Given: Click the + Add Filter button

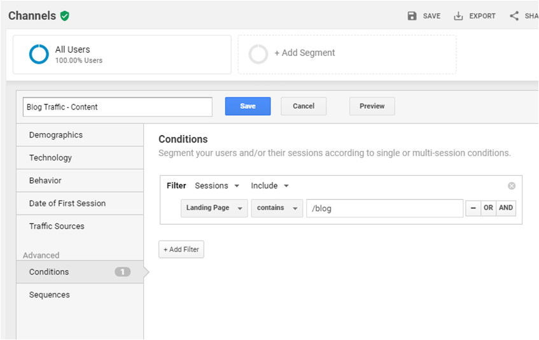Looking at the screenshot, I should pyautogui.click(x=181, y=250).
